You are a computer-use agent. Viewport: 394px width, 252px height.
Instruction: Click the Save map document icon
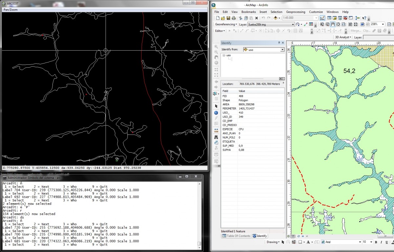[x=228, y=18]
